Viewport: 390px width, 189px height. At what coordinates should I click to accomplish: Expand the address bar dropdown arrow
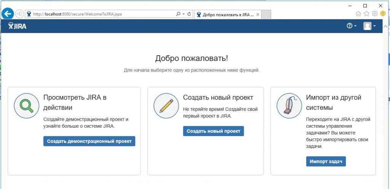(x=184, y=14)
